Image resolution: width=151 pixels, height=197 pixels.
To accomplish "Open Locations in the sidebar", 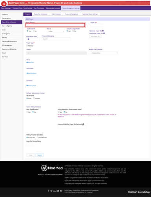I will pos(12,15).
